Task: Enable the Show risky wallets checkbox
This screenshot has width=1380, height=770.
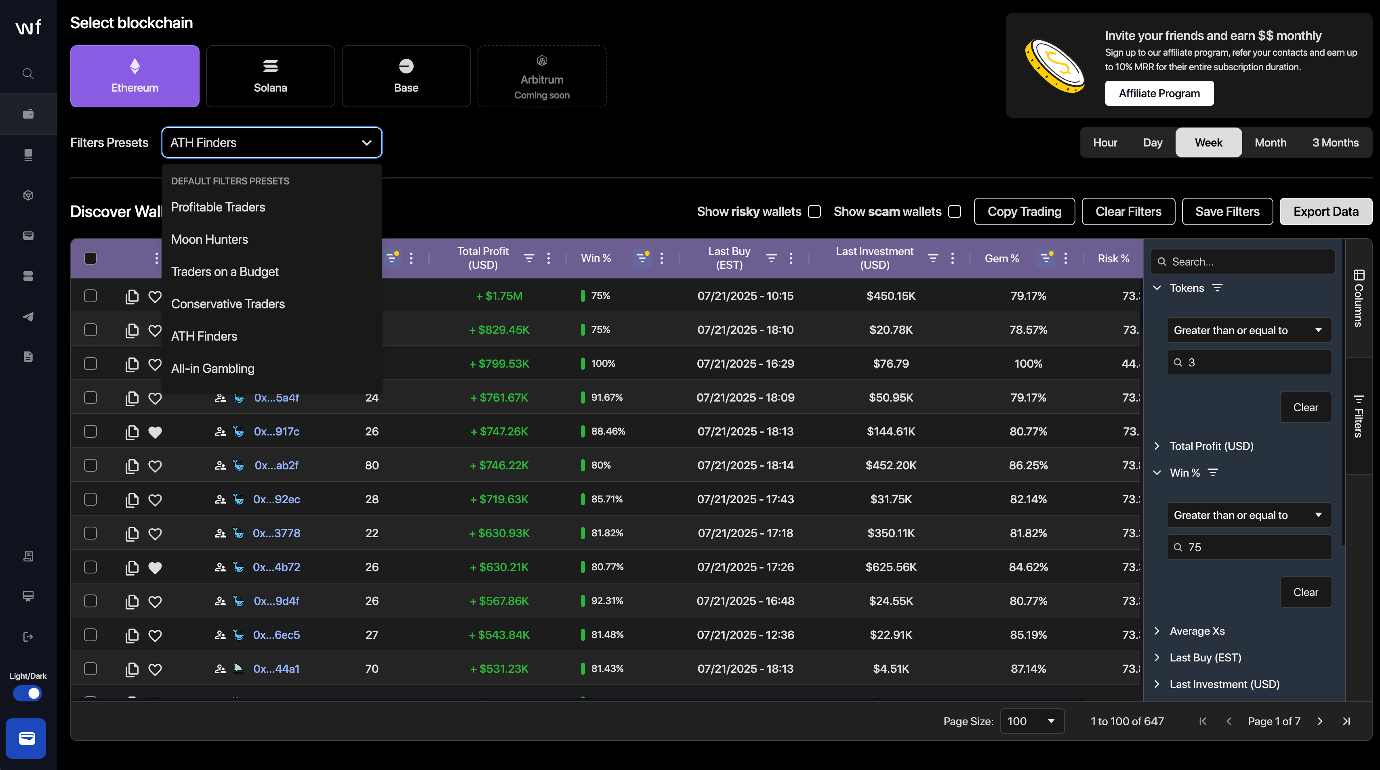Action: coord(814,212)
